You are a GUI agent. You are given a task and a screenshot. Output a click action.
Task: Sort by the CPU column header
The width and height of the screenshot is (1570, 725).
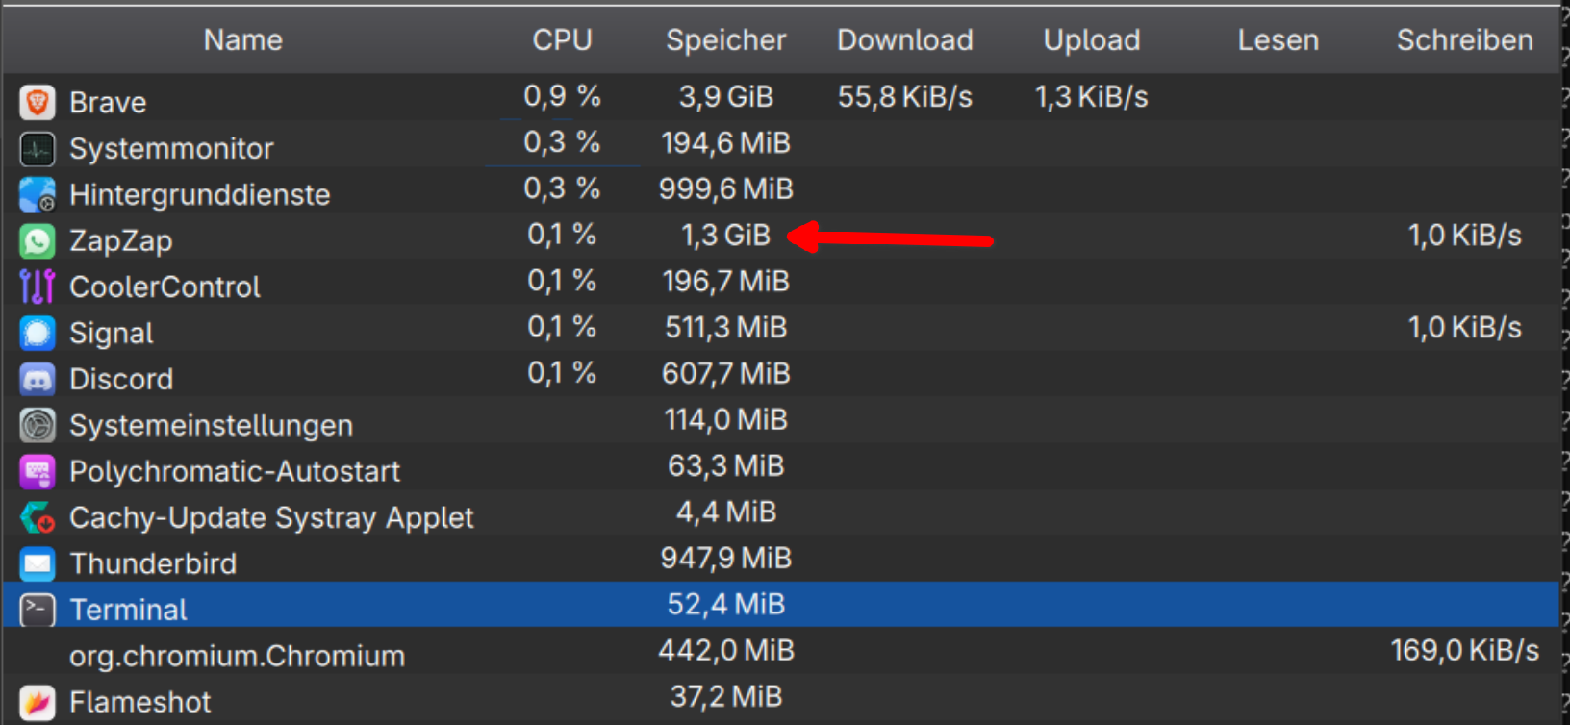pos(563,40)
